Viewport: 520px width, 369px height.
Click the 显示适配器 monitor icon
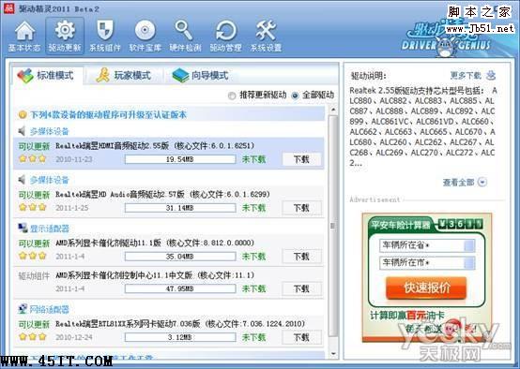coord(23,228)
